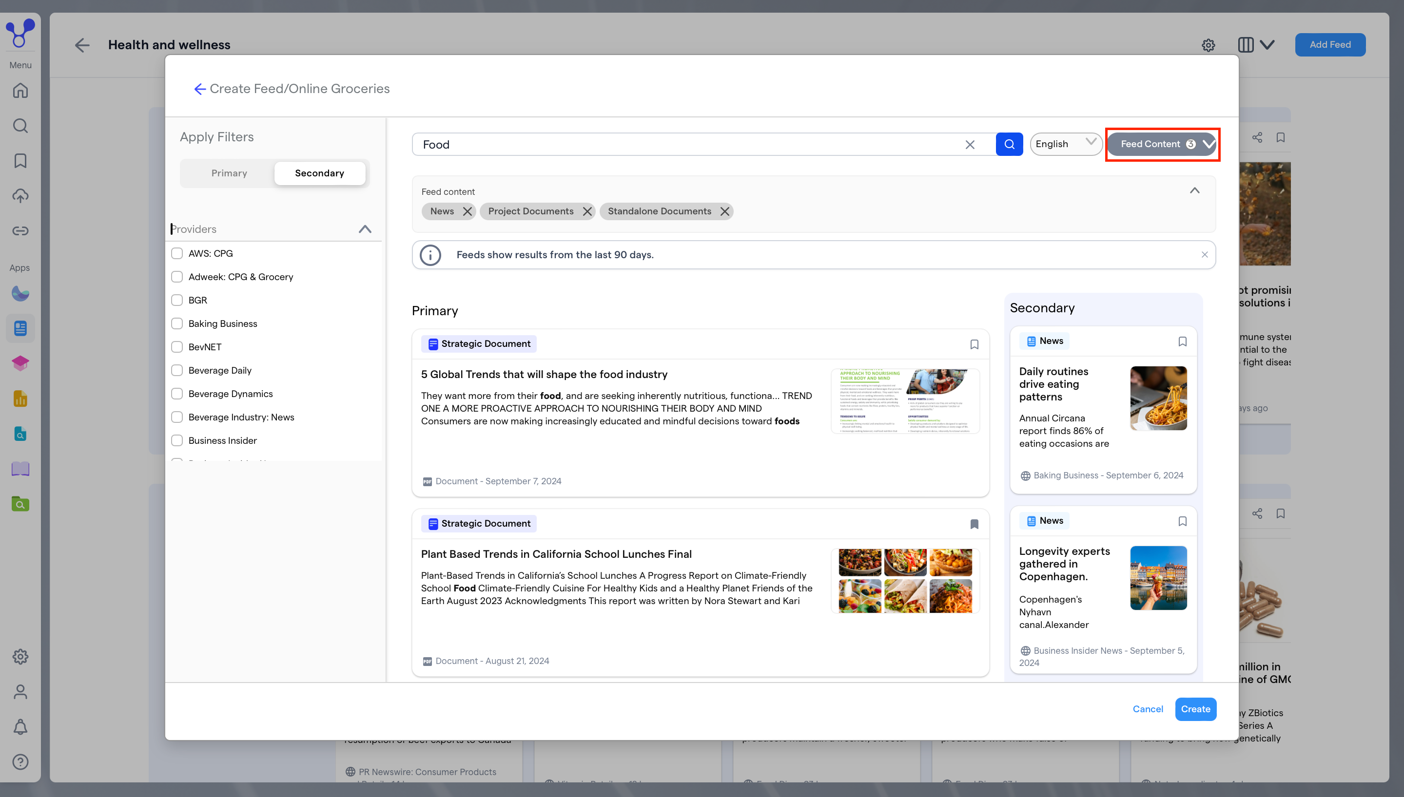Check the Adweek: CPG & Grocery provider
Viewport: 1404px width, 797px height.
[177, 277]
